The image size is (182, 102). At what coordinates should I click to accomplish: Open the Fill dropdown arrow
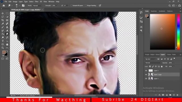174,67
